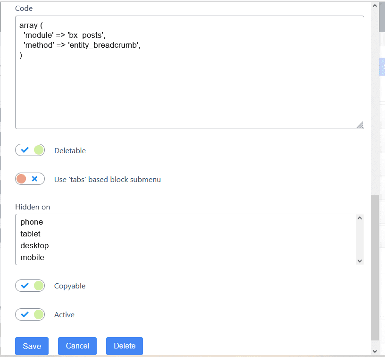Enable 'tabs' based block submenu switch
385x357 pixels.
pyautogui.click(x=30, y=179)
